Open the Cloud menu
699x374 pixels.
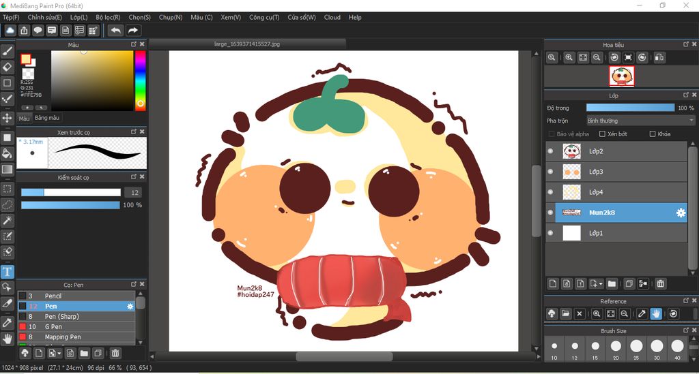pyautogui.click(x=332, y=17)
